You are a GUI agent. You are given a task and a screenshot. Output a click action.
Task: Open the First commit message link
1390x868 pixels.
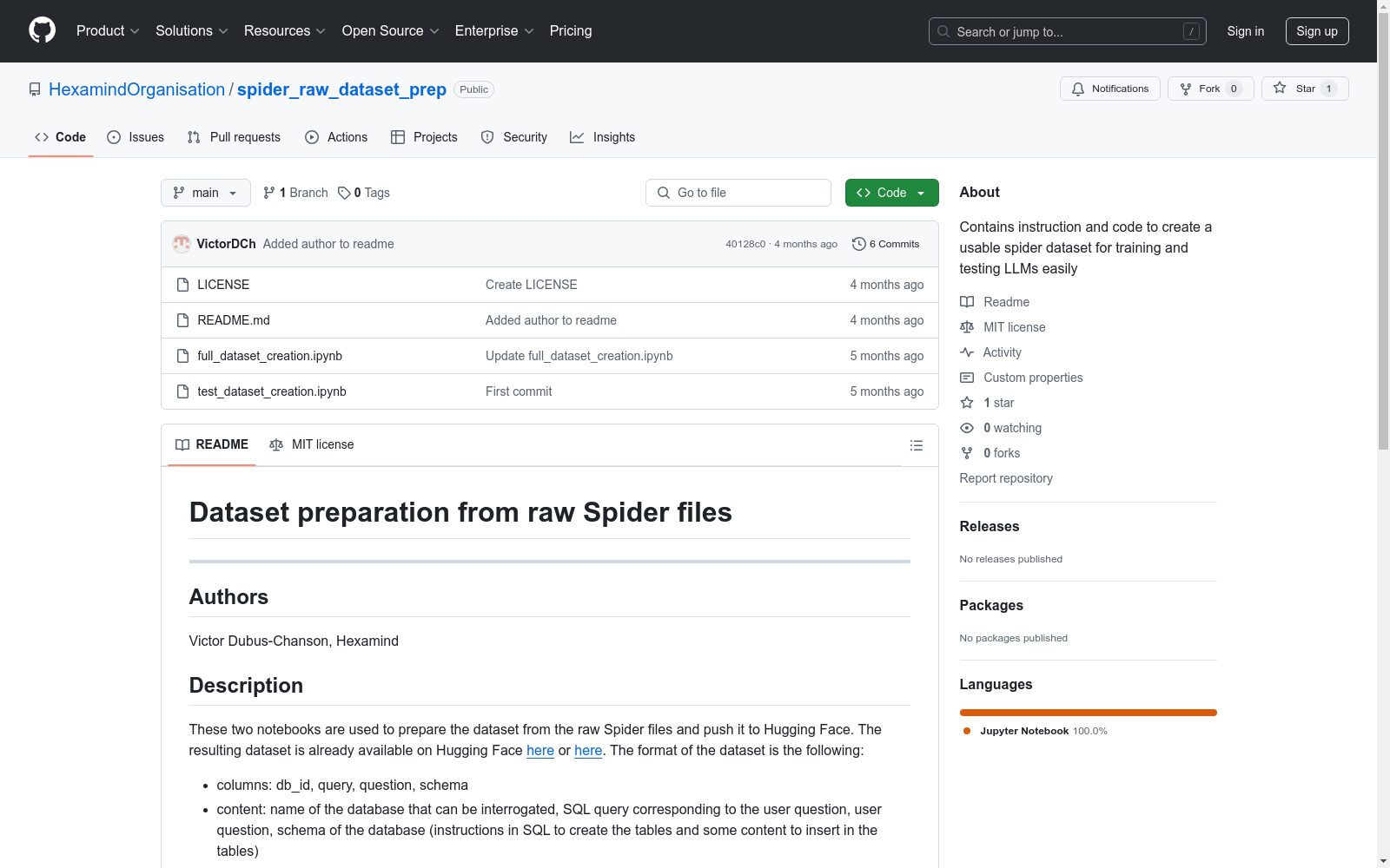point(519,391)
